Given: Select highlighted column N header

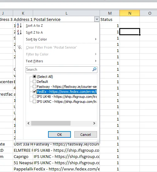Looking at the screenshot, I should click(x=130, y=13).
